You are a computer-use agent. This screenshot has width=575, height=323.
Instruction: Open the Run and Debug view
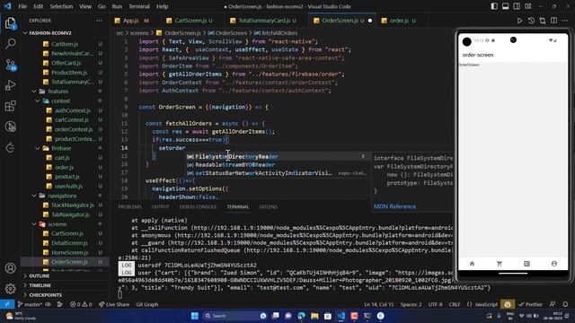[x=10, y=85]
